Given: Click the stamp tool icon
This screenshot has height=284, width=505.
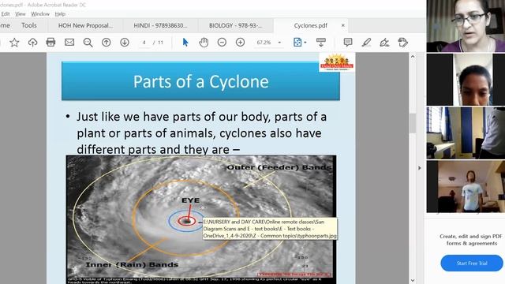Looking at the screenshot, I should [403, 42].
